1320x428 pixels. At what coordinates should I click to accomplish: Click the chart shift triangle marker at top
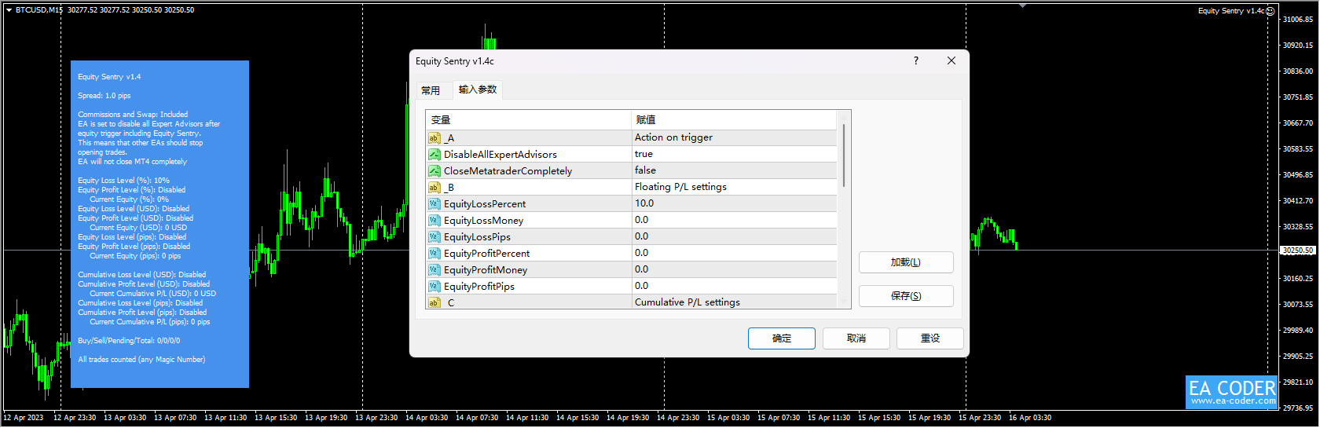pyautogui.click(x=1022, y=5)
